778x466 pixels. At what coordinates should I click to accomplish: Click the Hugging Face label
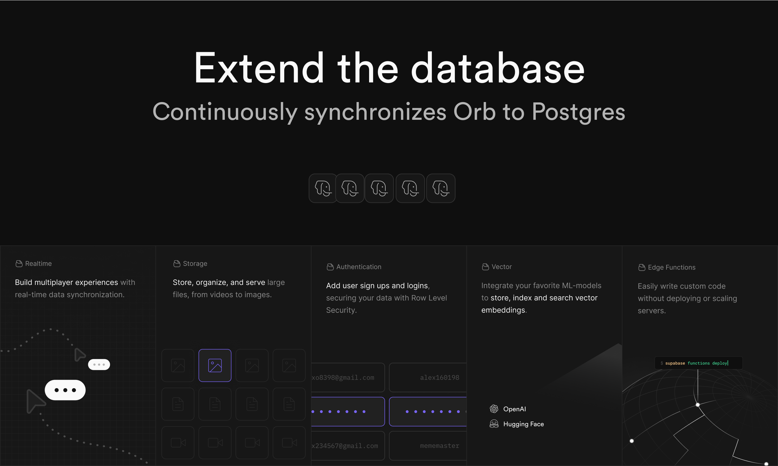point(523,424)
